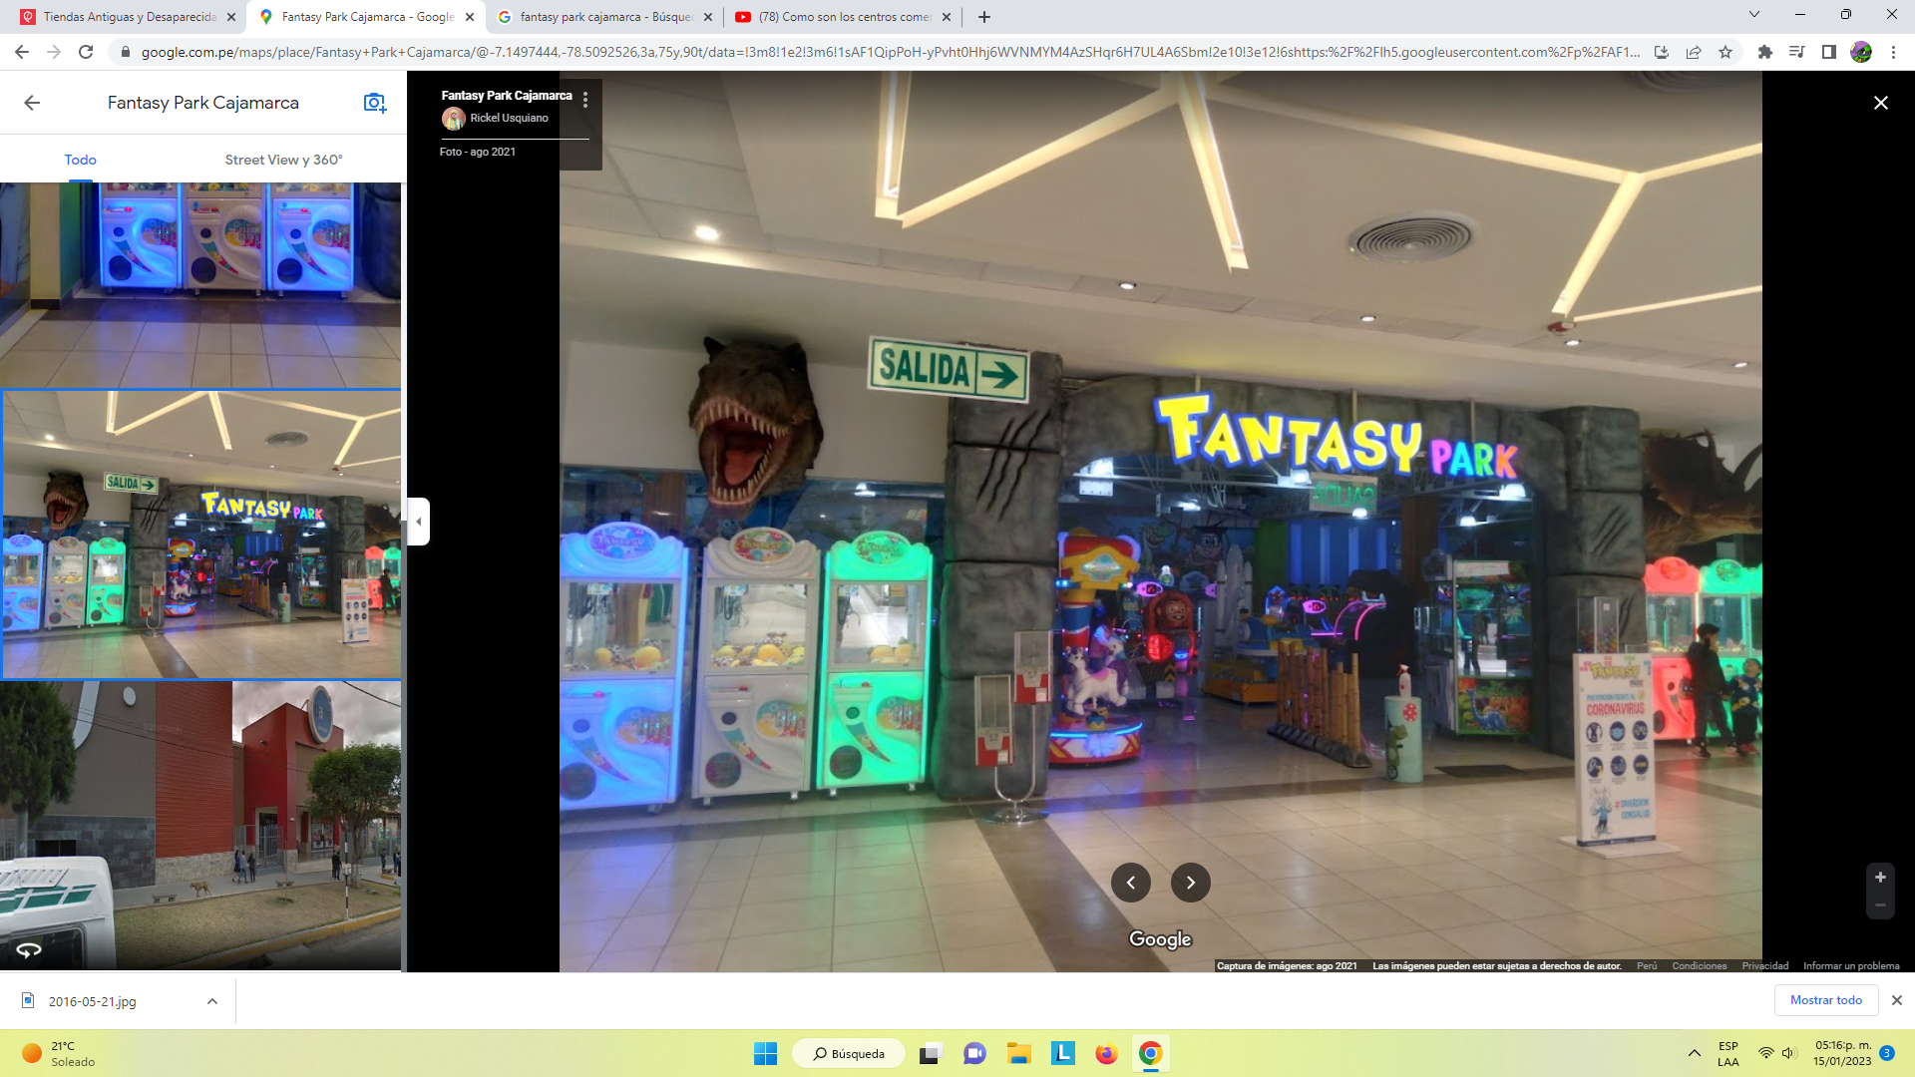Collapse the side panel with the arrow tab
This screenshot has width=1915, height=1077.
click(419, 522)
